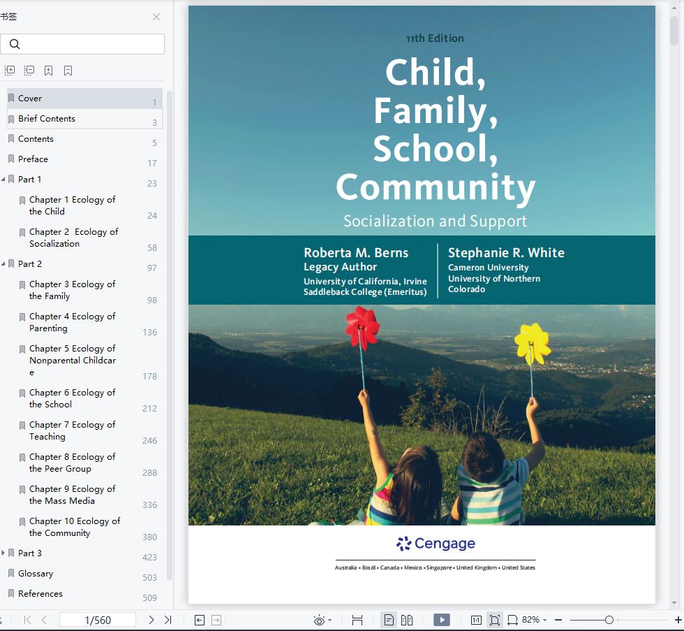Switch to two-page view

[x=407, y=620]
